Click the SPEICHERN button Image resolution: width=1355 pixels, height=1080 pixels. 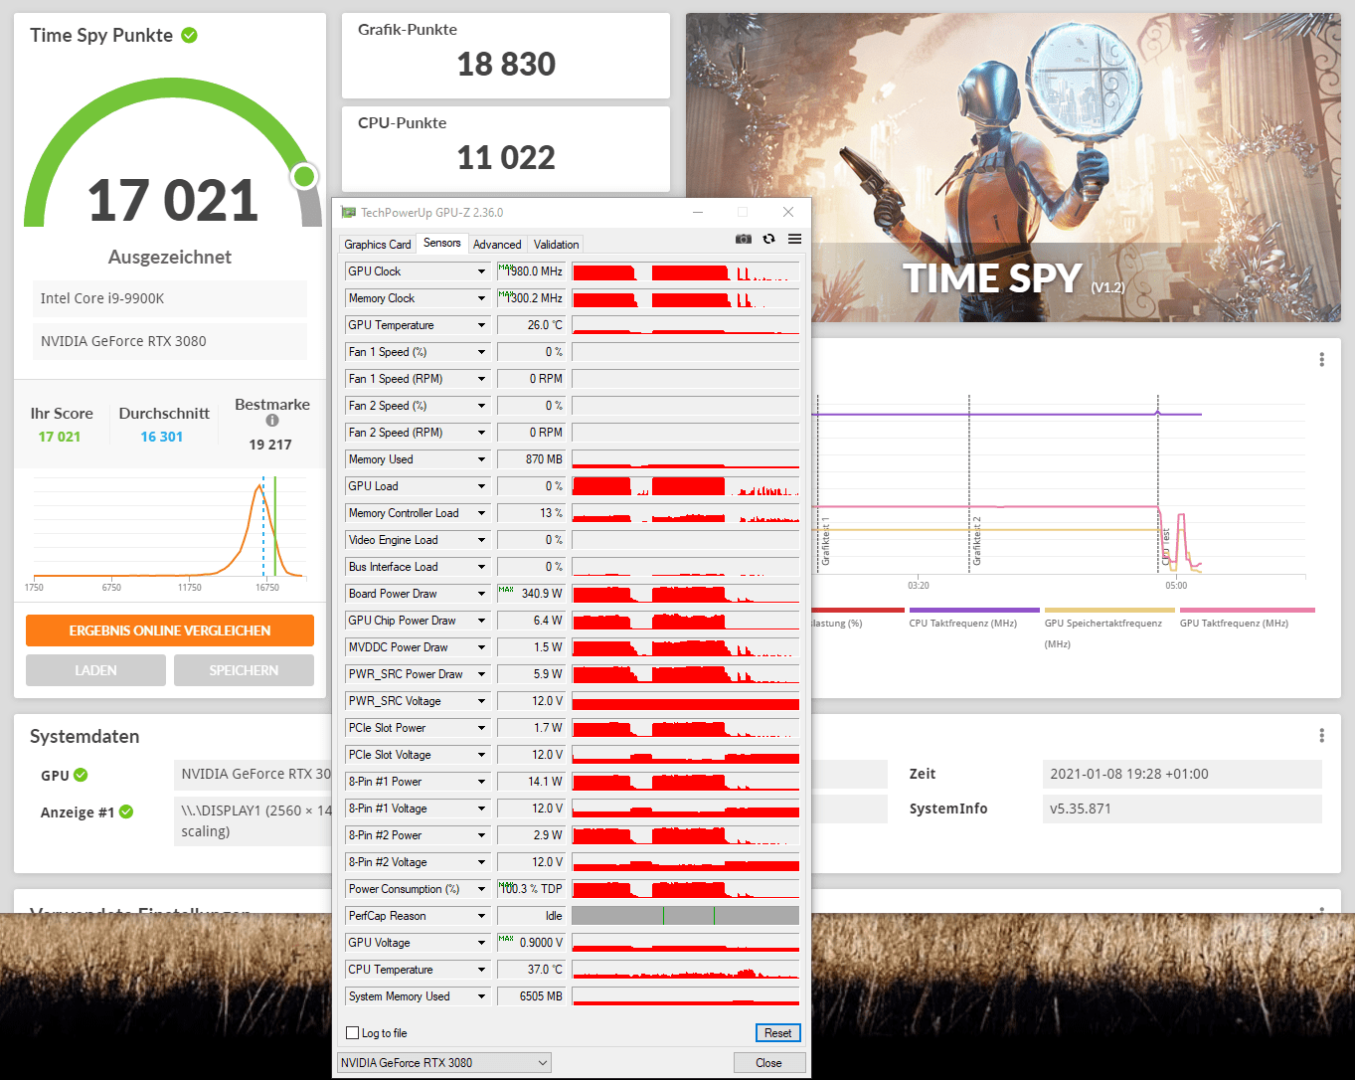(x=244, y=670)
